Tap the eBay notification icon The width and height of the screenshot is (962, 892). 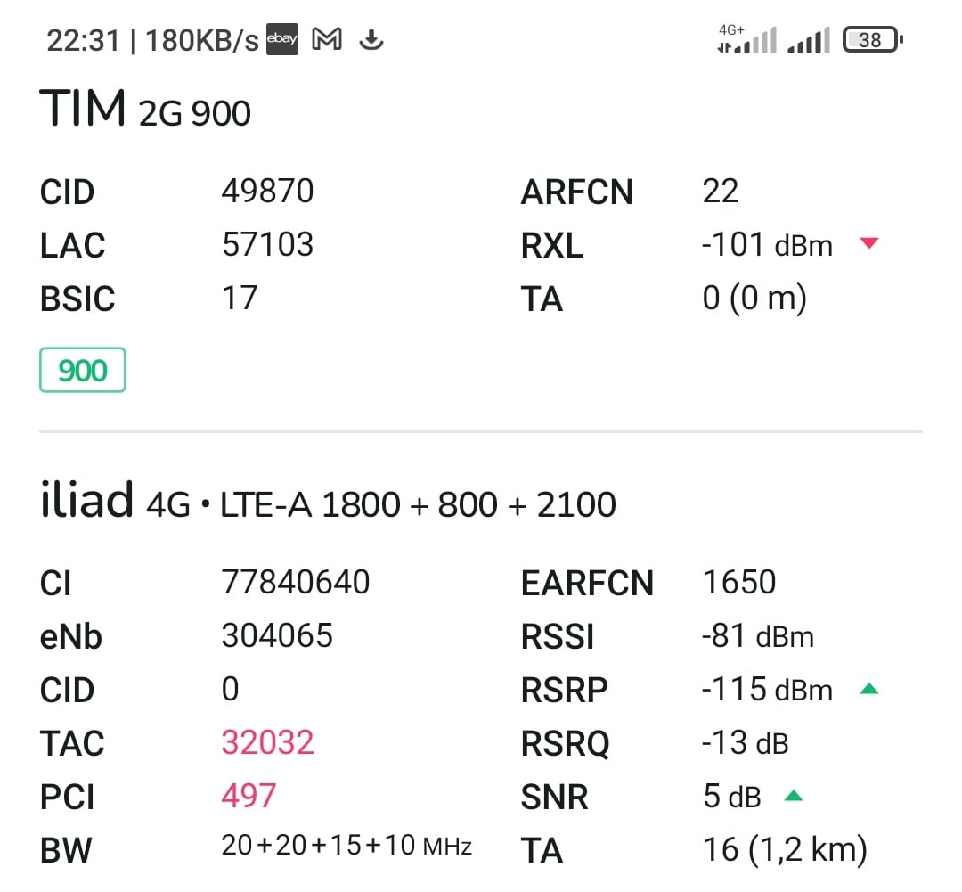[x=282, y=39]
